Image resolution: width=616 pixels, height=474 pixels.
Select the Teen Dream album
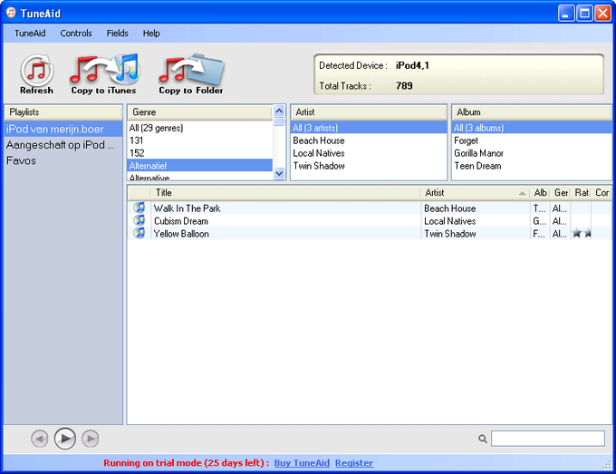point(532,166)
